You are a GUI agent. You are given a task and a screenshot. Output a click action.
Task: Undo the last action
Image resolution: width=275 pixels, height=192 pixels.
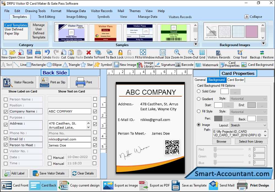pyautogui.click(x=47, y=54)
